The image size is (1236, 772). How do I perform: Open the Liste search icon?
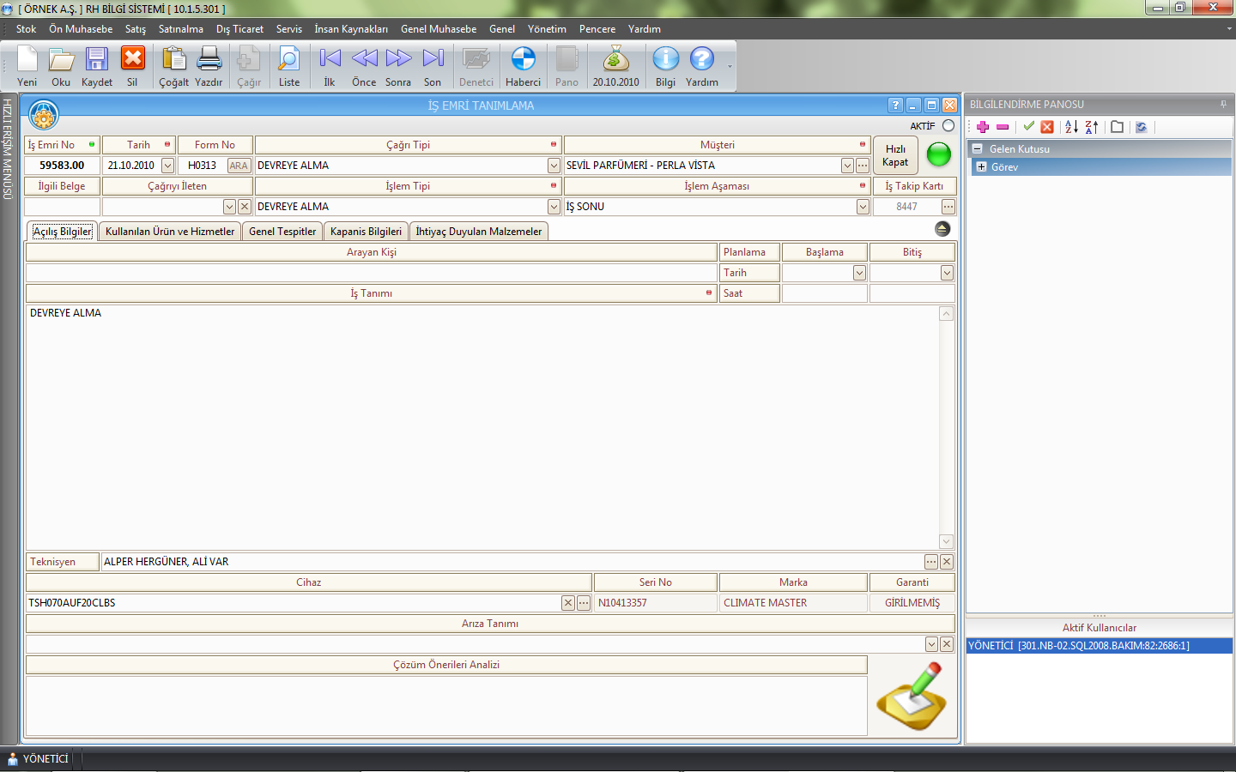(289, 60)
